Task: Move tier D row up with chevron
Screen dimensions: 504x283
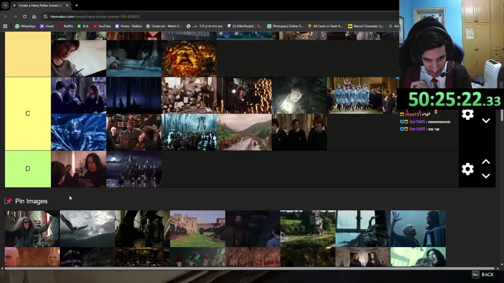Action: click(486, 162)
